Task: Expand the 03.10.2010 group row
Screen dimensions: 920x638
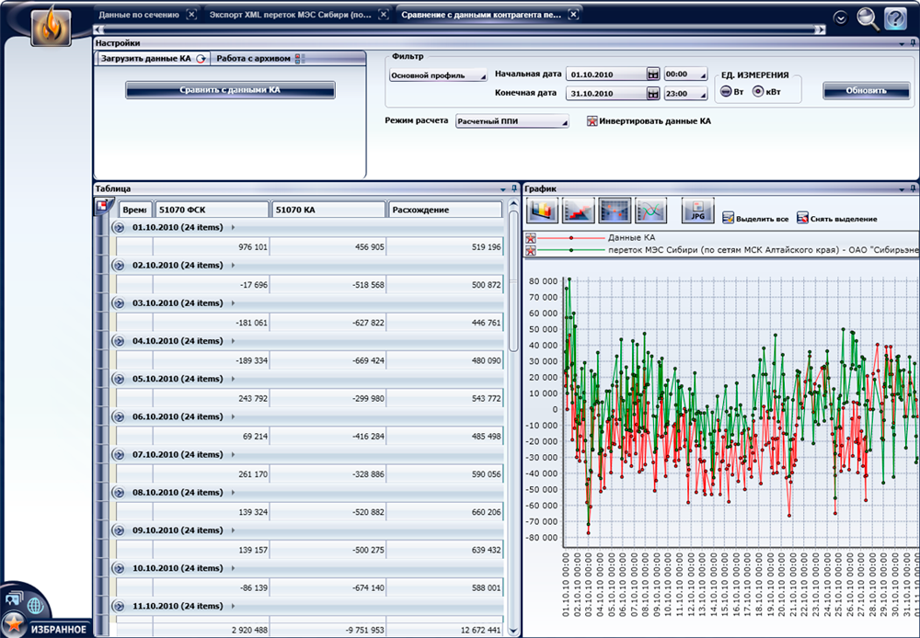Action: (119, 302)
